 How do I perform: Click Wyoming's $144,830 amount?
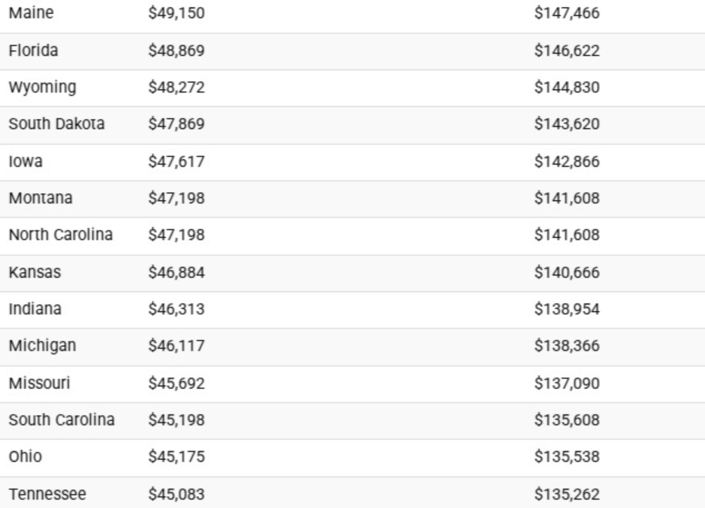pyautogui.click(x=567, y=87)
